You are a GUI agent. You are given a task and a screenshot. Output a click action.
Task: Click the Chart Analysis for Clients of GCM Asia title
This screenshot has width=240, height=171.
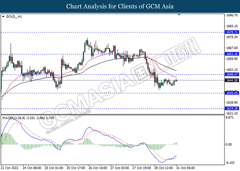(x=120, y=6)
